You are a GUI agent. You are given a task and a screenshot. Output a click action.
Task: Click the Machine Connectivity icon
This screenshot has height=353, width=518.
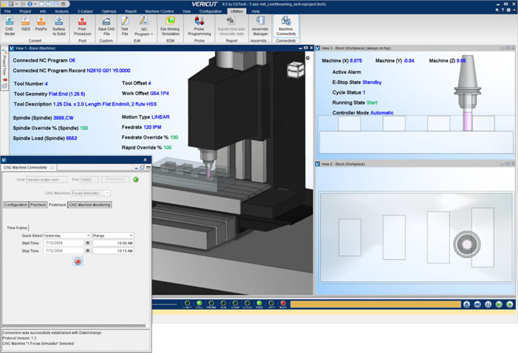[286, 26]
